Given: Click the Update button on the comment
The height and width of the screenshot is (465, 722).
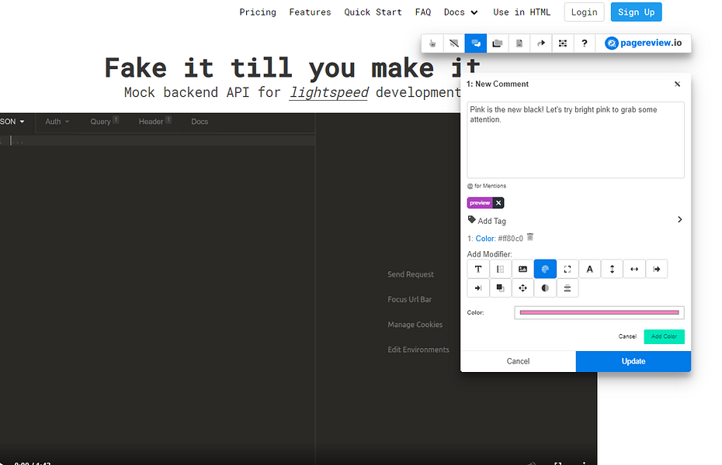Looking at the screenshot, I should pos(633,361).
